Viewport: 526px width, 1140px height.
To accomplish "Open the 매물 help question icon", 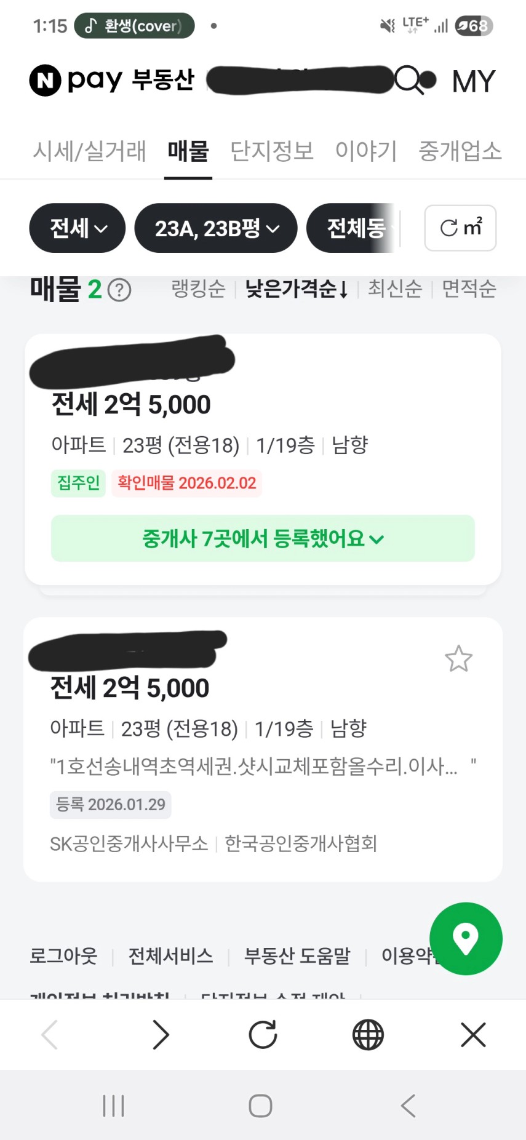I will 119,290.
